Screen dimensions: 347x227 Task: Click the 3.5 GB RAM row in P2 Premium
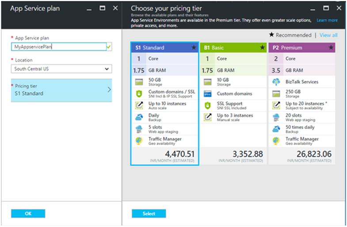pyautogui.click(x=302, y=70)
